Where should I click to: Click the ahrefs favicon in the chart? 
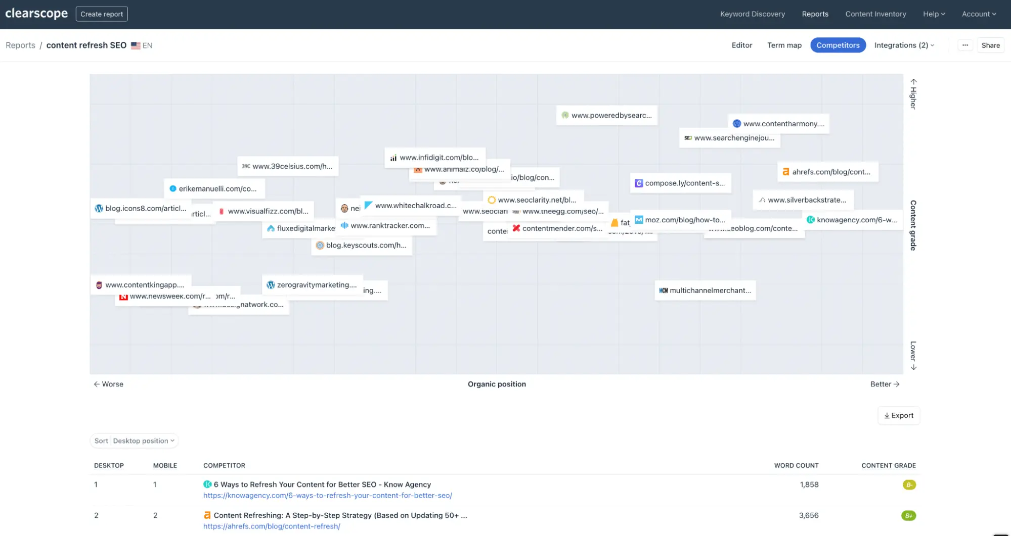tap(786, 172)
